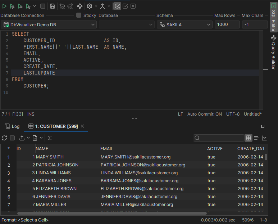Execute the statement at cursor
Viewport: 278px width, 224px height.
(x=12, y=6)
